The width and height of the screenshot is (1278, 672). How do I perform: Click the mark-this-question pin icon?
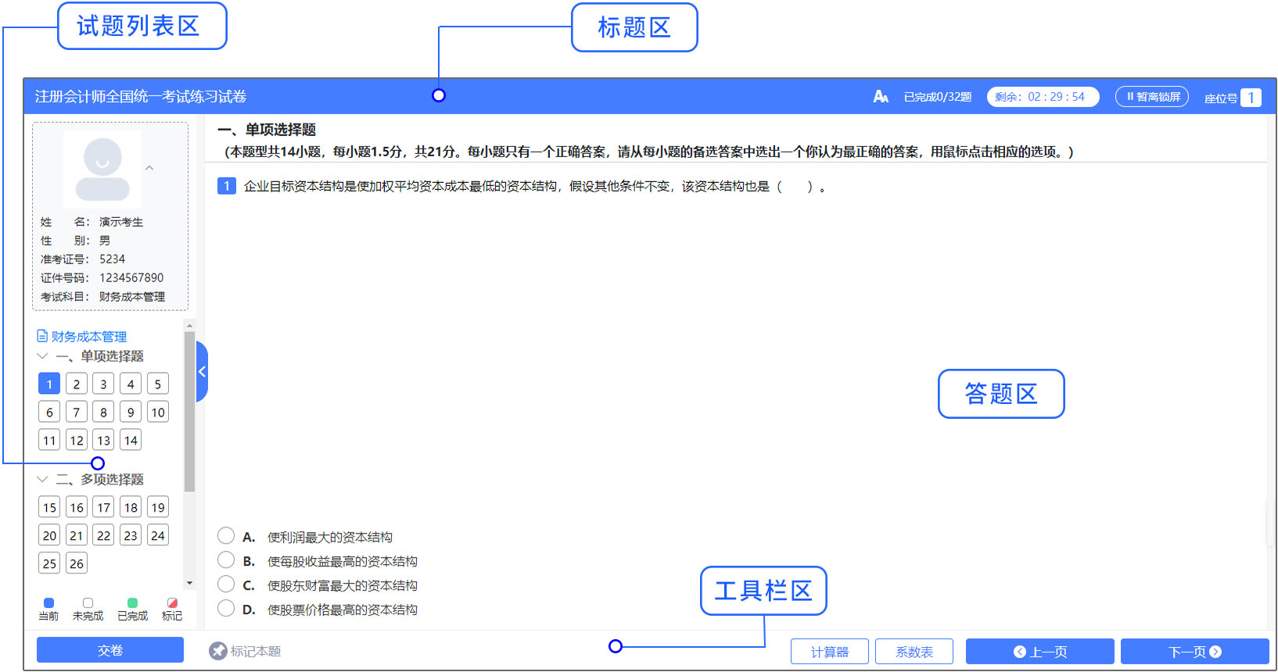pos(218,651)
